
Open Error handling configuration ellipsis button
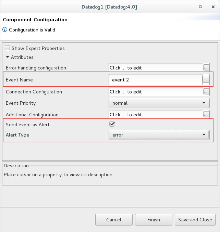pyautogui.click(x=206, y=68)
